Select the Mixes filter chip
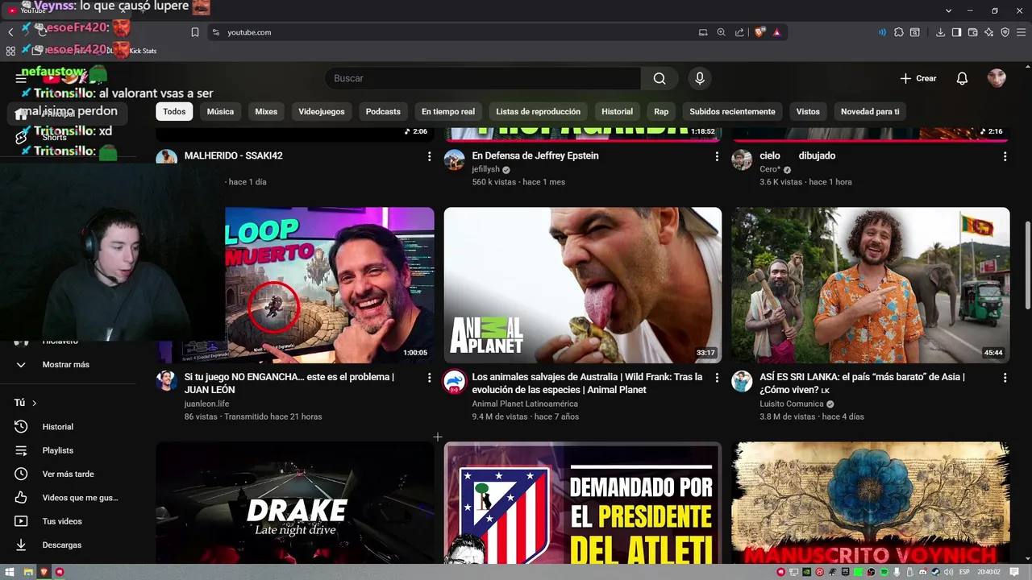1032x580 pixels. tap(266, 112)
